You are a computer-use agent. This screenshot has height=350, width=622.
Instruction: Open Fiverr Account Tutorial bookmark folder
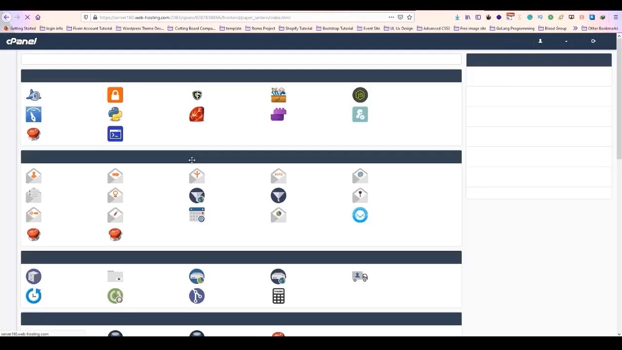(x=89, y=28)
